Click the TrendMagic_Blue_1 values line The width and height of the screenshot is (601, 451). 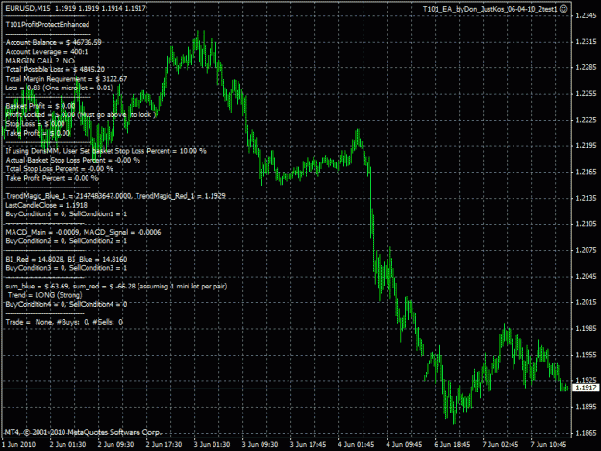pyautogui.click(x=115, y=196)
